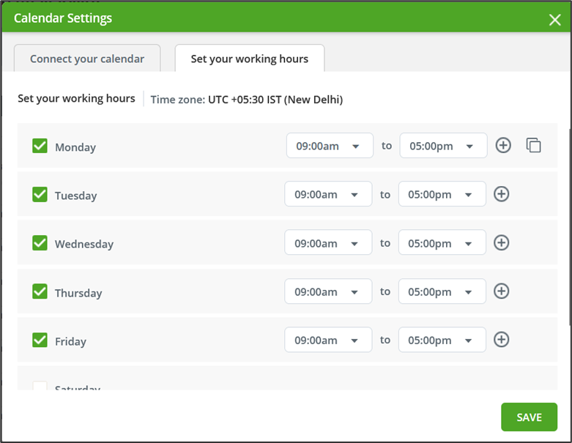The image size is (572, 443).
Task: Add another time slot for Monday
Action: pyautogui.click(x=503, y=145)
